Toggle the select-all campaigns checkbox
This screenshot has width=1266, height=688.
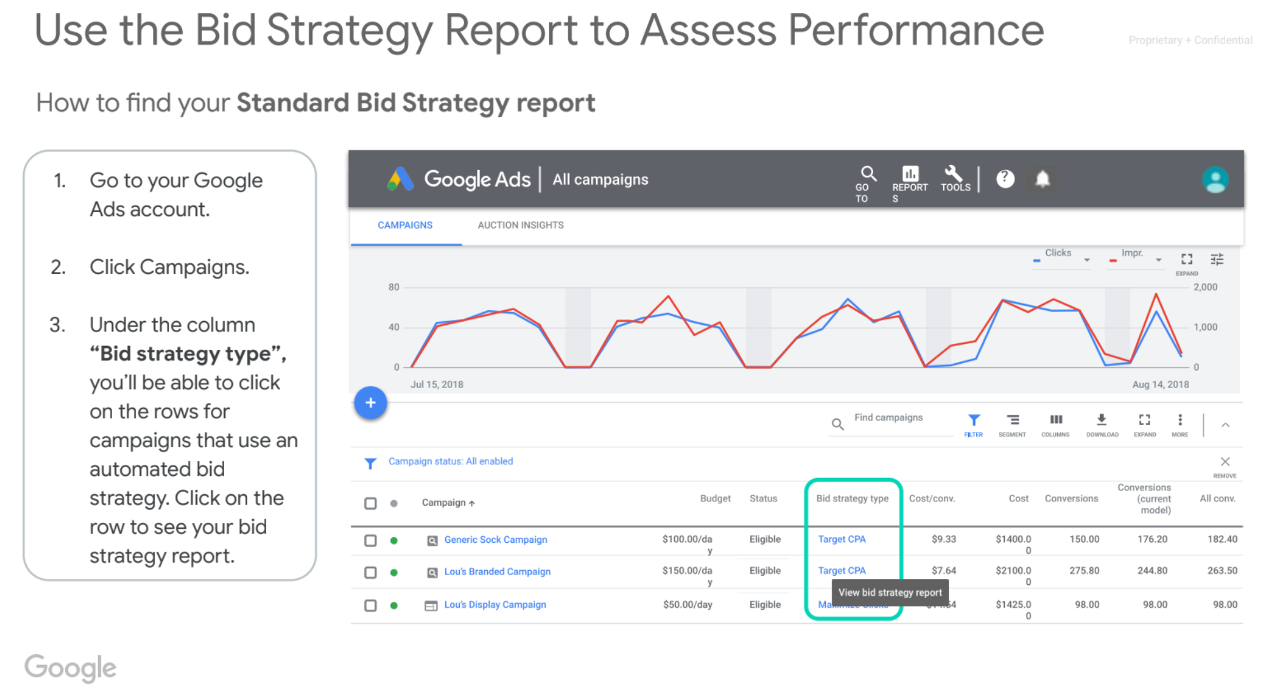point(371,503)
